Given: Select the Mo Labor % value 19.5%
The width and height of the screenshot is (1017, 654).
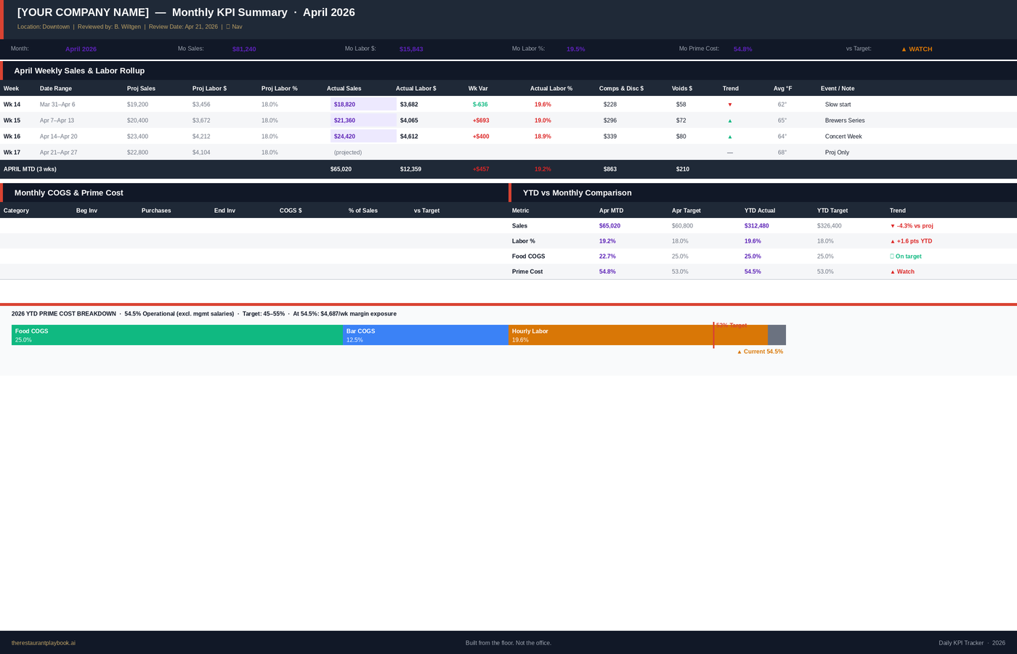Looking at the screenshot, I should pyautogui.click(x=575, y=49).
